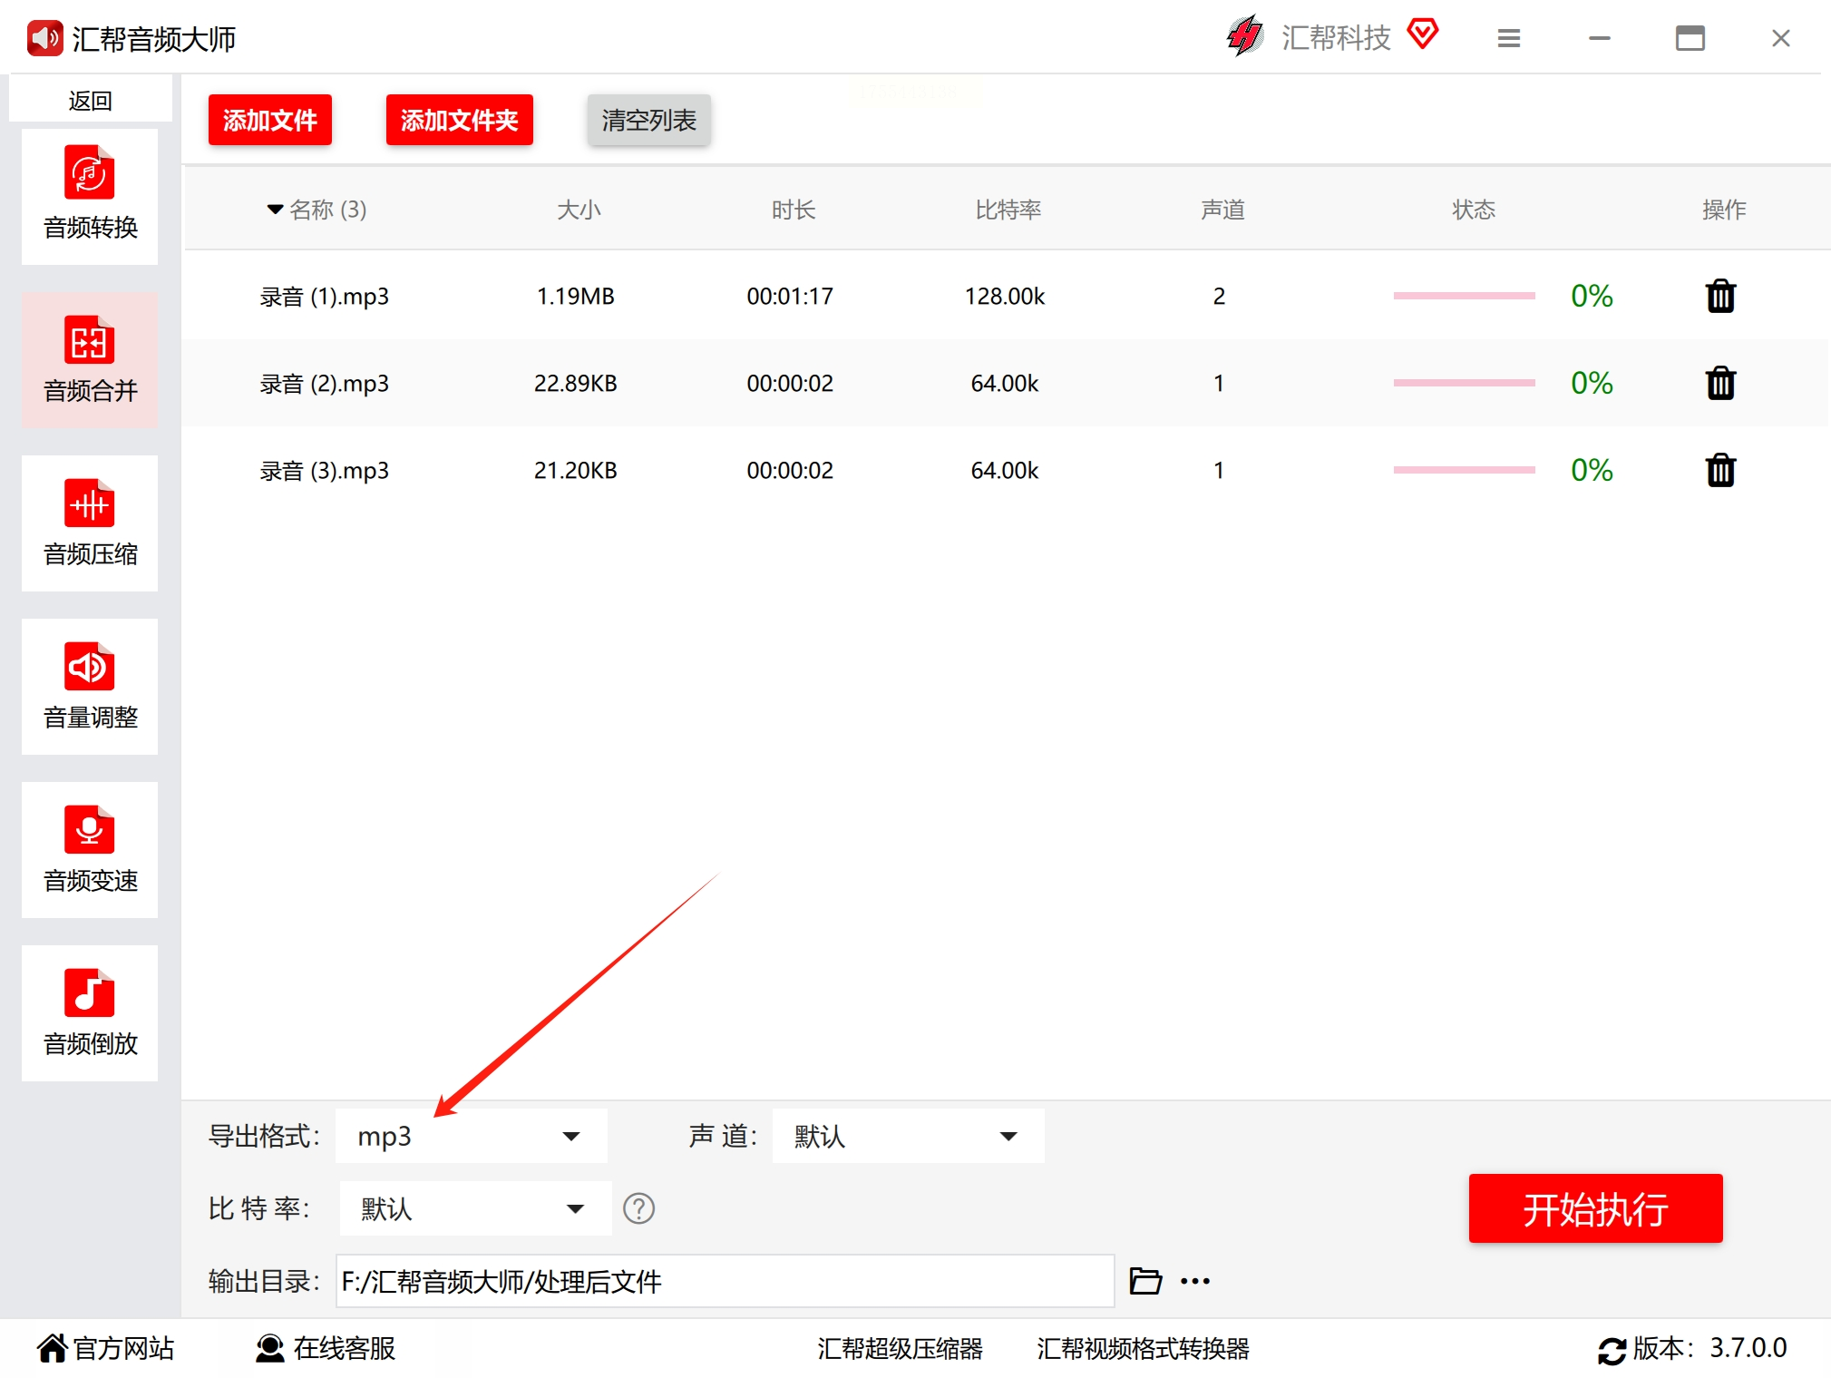Image resolution: width=1831 pixels, height=1378 pixels.
Task: Sort files by the 名称 column header
Action: [x=317, y=210]
